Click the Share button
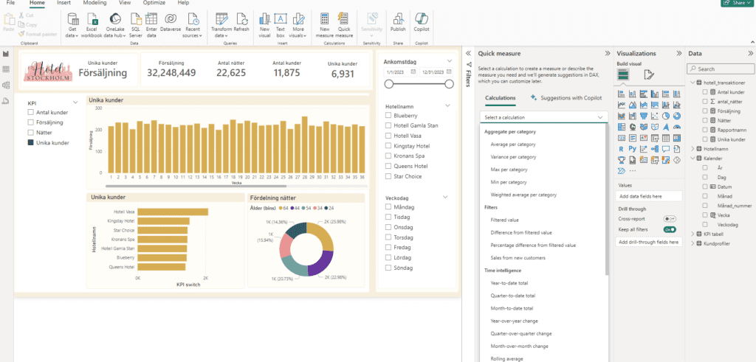The image size is (756, 362). tap(738, 4)
